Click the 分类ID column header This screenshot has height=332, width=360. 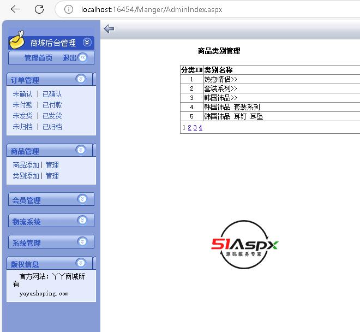pos(191,70)
